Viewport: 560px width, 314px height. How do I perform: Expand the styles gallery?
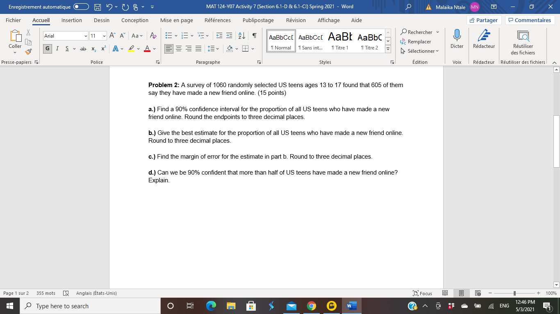point(388,49)
